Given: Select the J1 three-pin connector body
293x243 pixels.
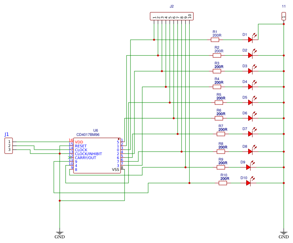Looking at the screenshot, I should pyautogui.click(x=9, y=146).
